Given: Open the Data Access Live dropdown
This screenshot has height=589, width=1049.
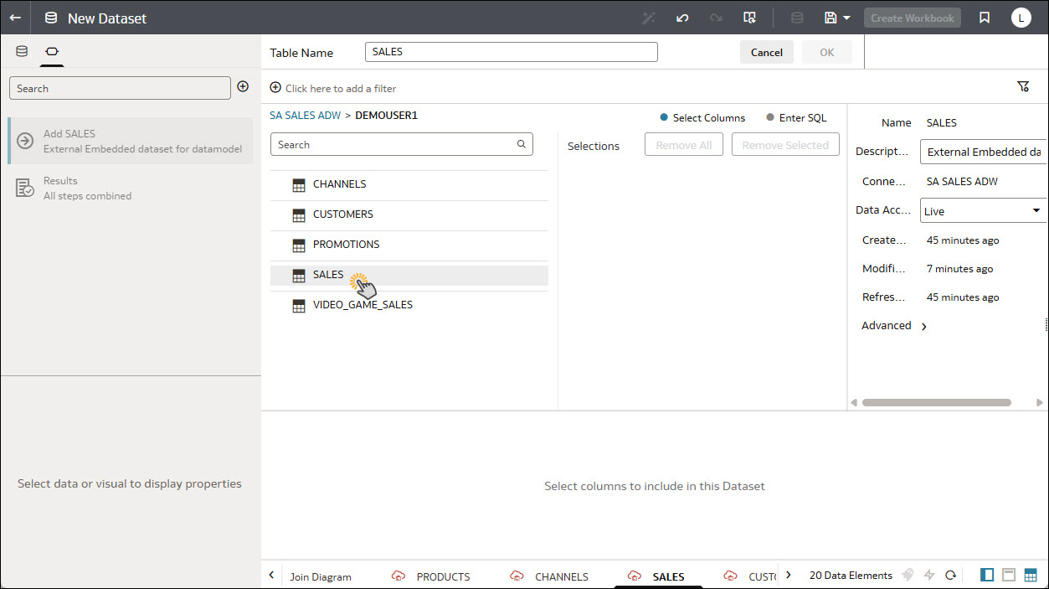Looking at the screenshot, I should (984, 211).
